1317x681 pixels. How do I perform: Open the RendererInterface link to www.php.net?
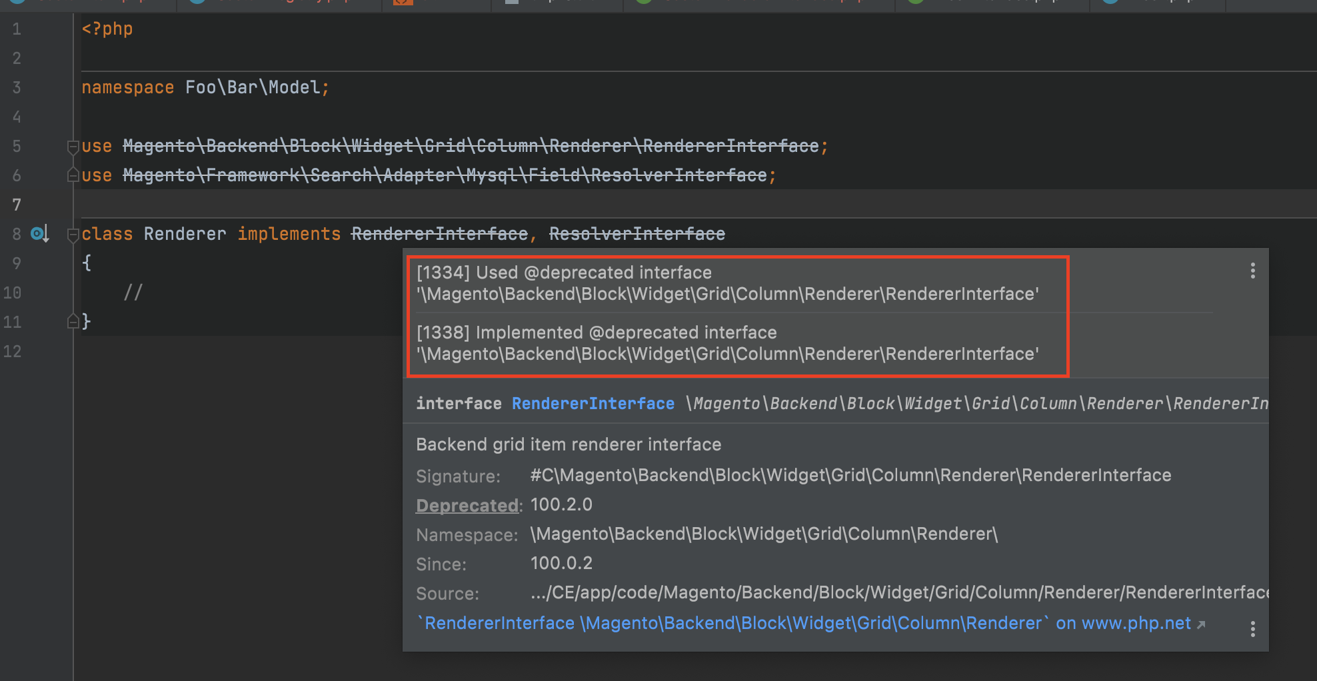click(x=811, y=623)
